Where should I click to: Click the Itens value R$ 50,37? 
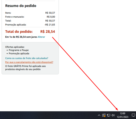pos(50,13)
